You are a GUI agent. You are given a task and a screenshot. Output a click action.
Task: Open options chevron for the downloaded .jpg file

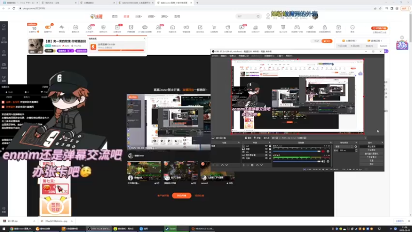click(72, 221)
